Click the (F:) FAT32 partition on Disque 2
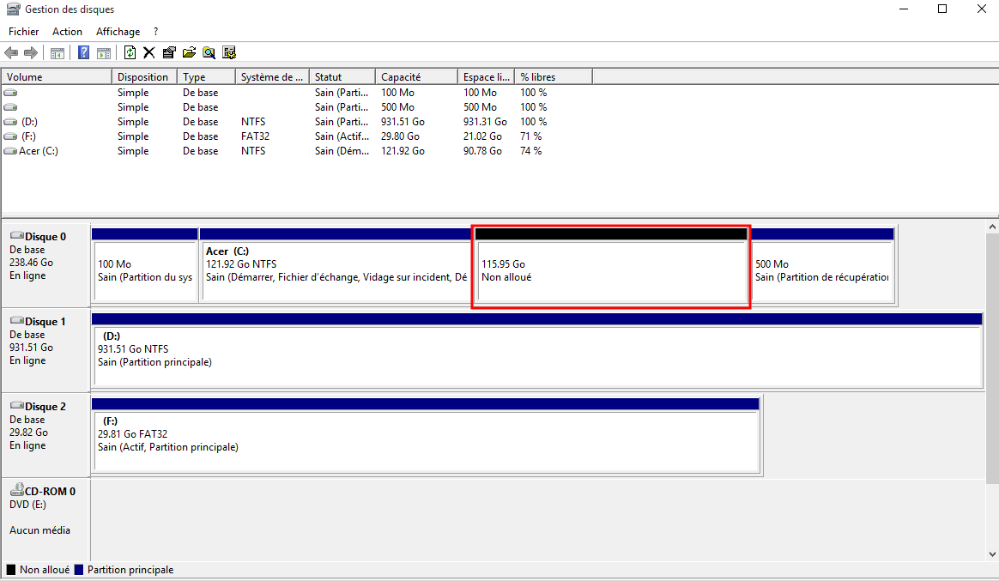Viewport: 999px width, 581px height. pos(426,440)
